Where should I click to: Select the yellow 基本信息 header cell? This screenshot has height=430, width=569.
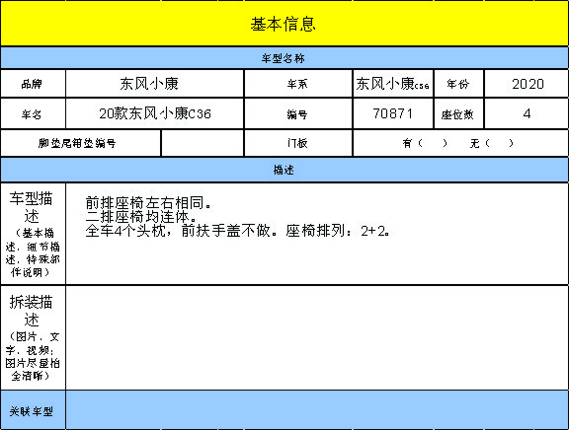[x=284, y=24]
